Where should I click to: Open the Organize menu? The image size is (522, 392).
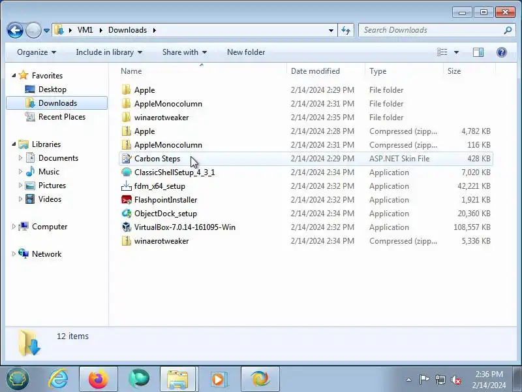37,52
